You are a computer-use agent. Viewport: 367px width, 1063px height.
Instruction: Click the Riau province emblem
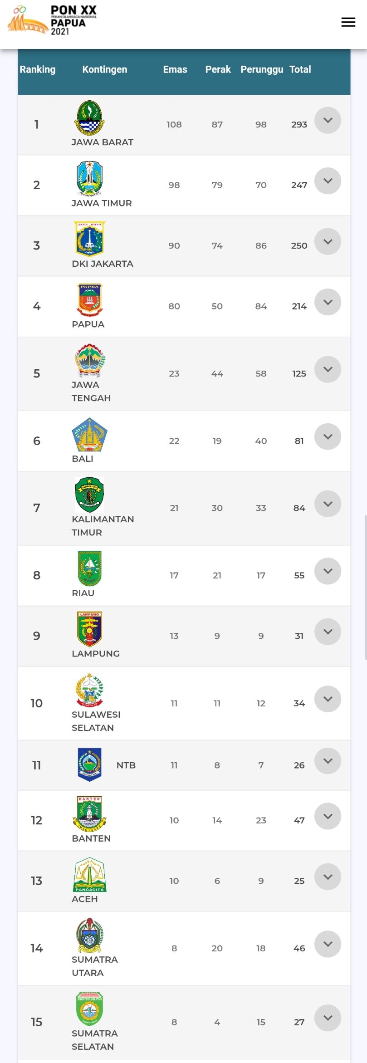point(90,568)
